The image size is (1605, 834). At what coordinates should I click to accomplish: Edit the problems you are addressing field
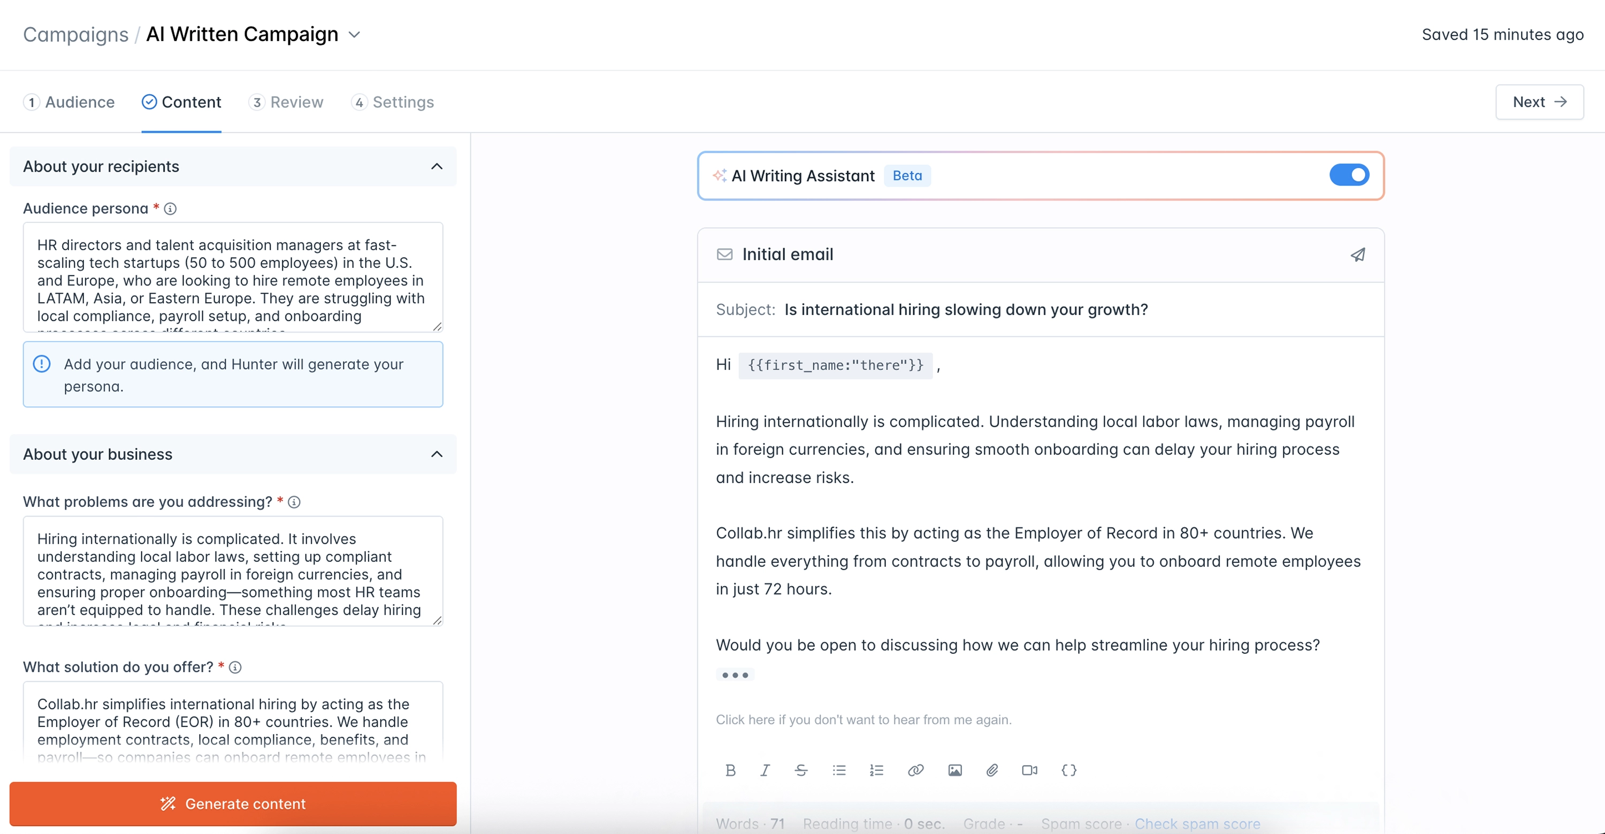pos(233,571)
